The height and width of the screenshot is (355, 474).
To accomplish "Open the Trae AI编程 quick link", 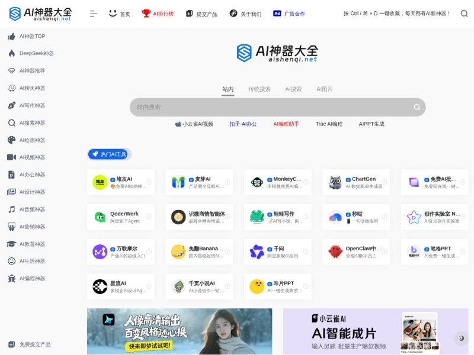I will coord(329,124).
